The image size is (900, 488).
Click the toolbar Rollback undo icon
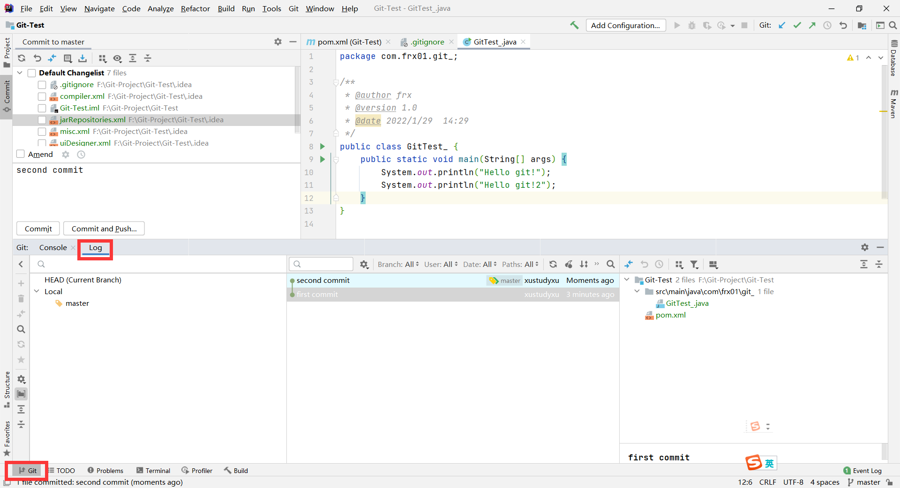click(843, 25)
